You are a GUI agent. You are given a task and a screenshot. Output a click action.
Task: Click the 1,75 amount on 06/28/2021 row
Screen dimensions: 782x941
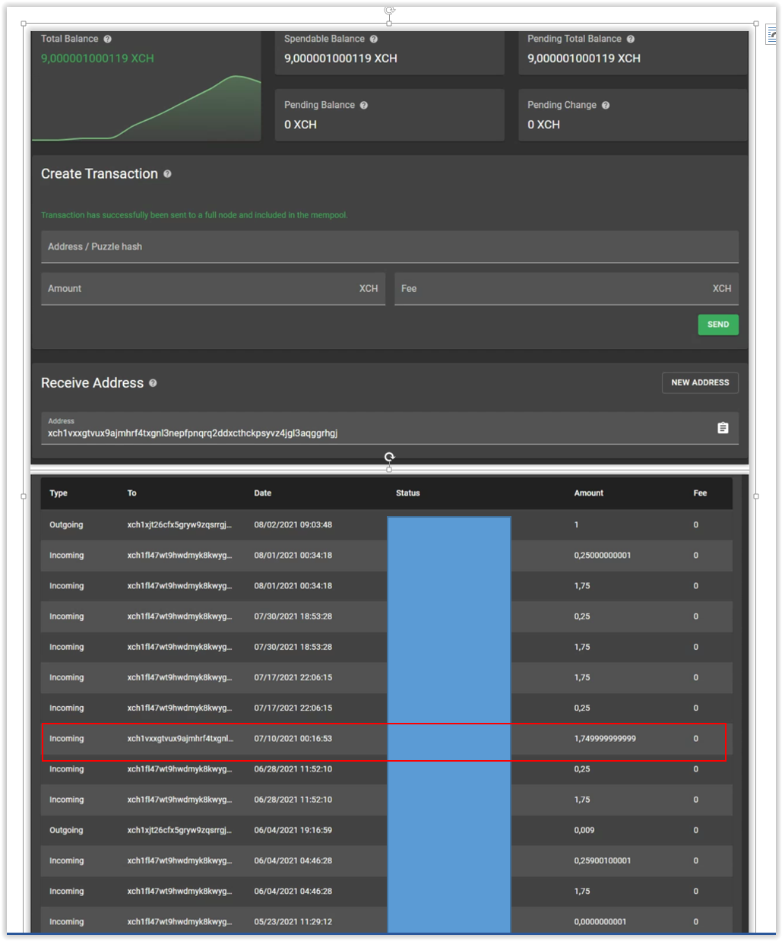582,800
